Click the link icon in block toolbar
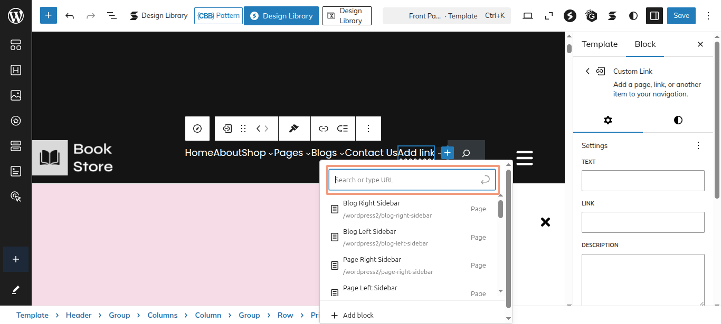721x324 pixels. tap(324, 129)
